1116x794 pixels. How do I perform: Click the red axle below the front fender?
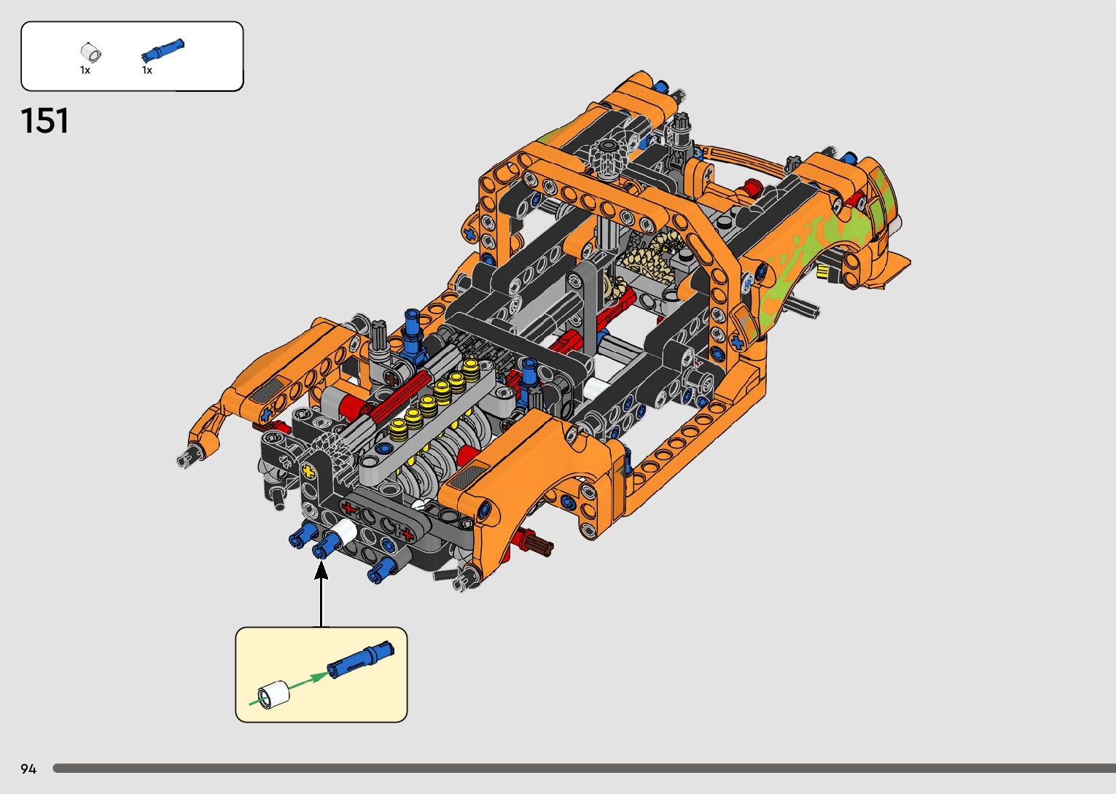[531, 542]
